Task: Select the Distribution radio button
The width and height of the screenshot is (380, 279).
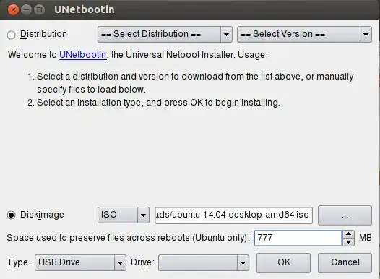Action: [x=11, y=35]
